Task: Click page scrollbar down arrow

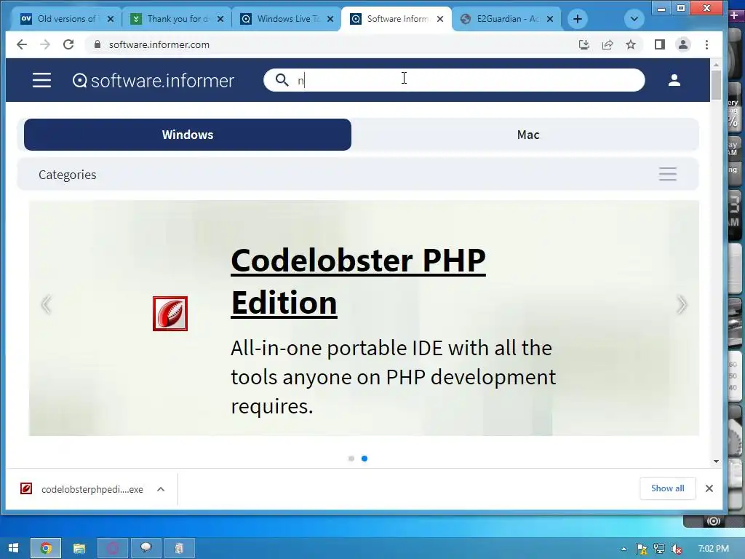Action: coord(716,461)
